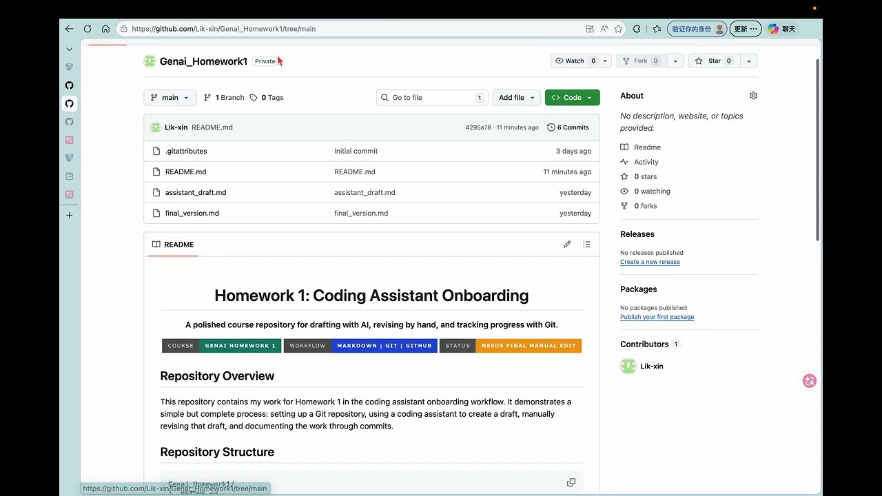Open the Releases heading link
Image resolution: width=882 pixels, height=496 pixels.
pos(637,234)
